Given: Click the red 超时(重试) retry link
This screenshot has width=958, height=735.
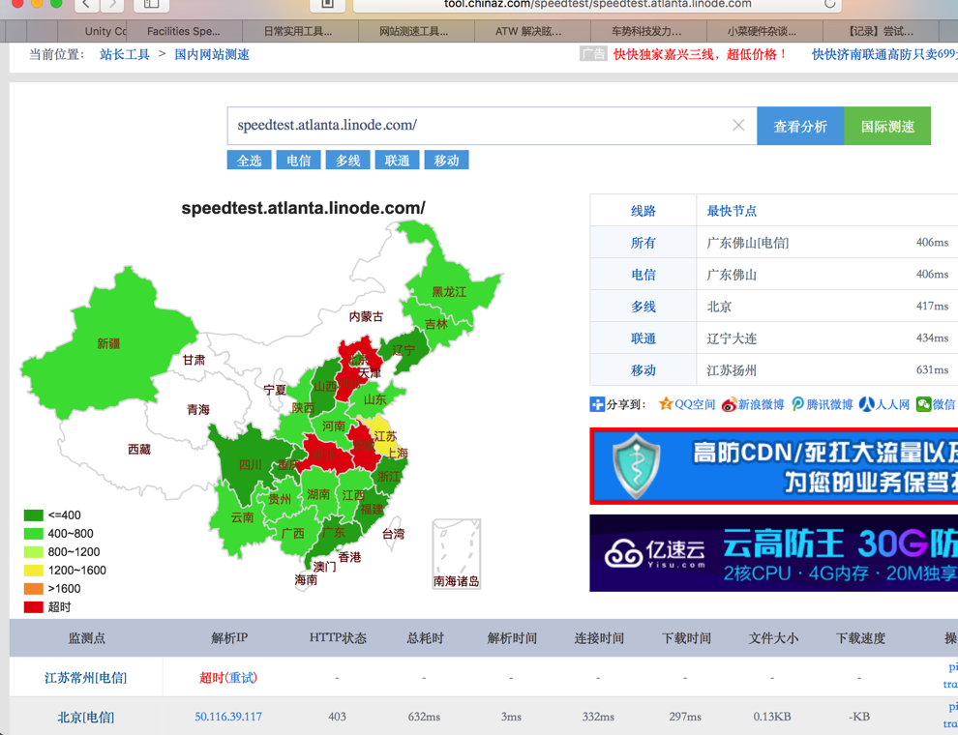Looking at the screenshot, I should pos(228,678).
